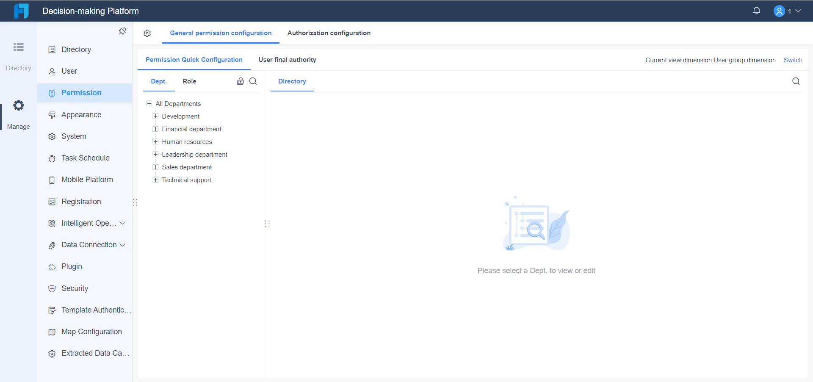Expand the Human resources department
Viewport: 813px width, 382px height.
click(x=155, y=141)
